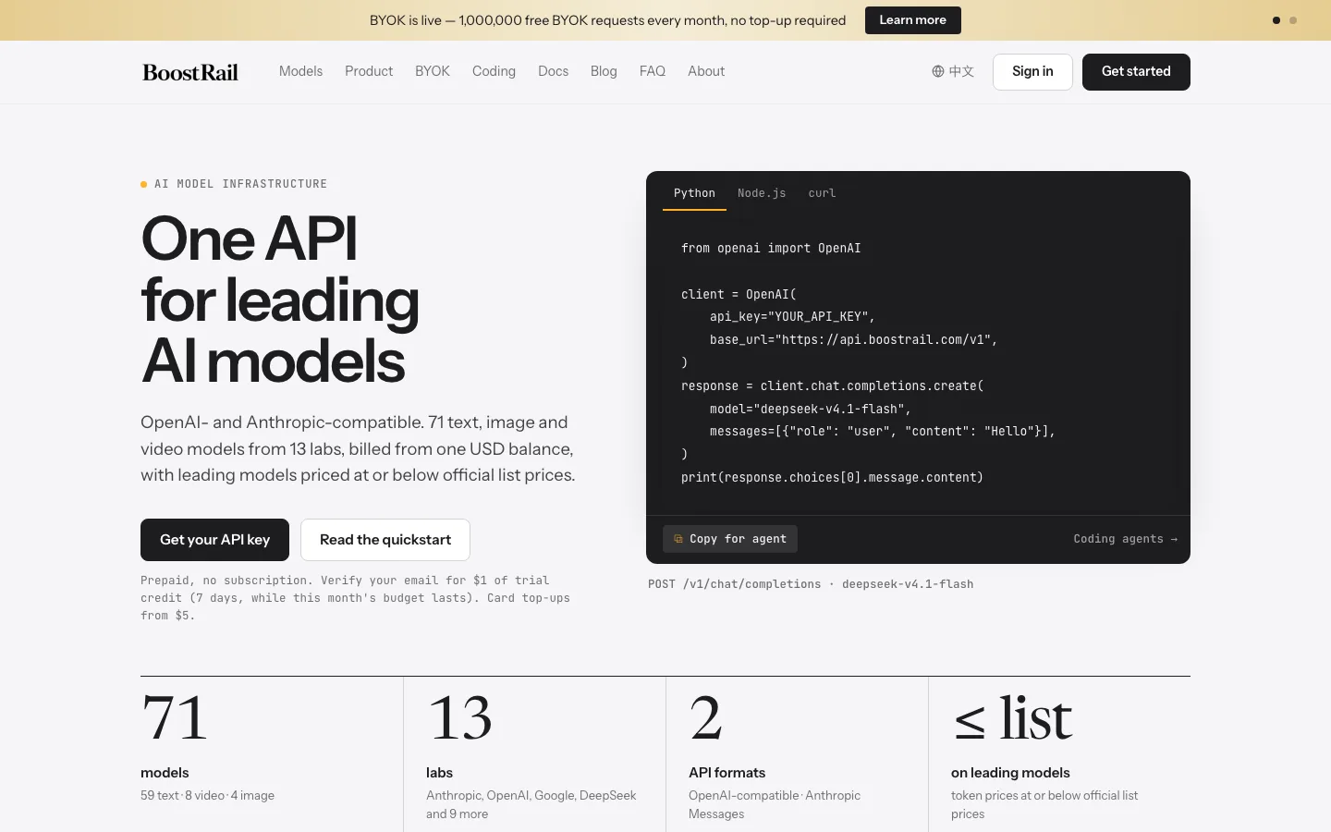Click the "on leading models" label

coord(1010,773)
